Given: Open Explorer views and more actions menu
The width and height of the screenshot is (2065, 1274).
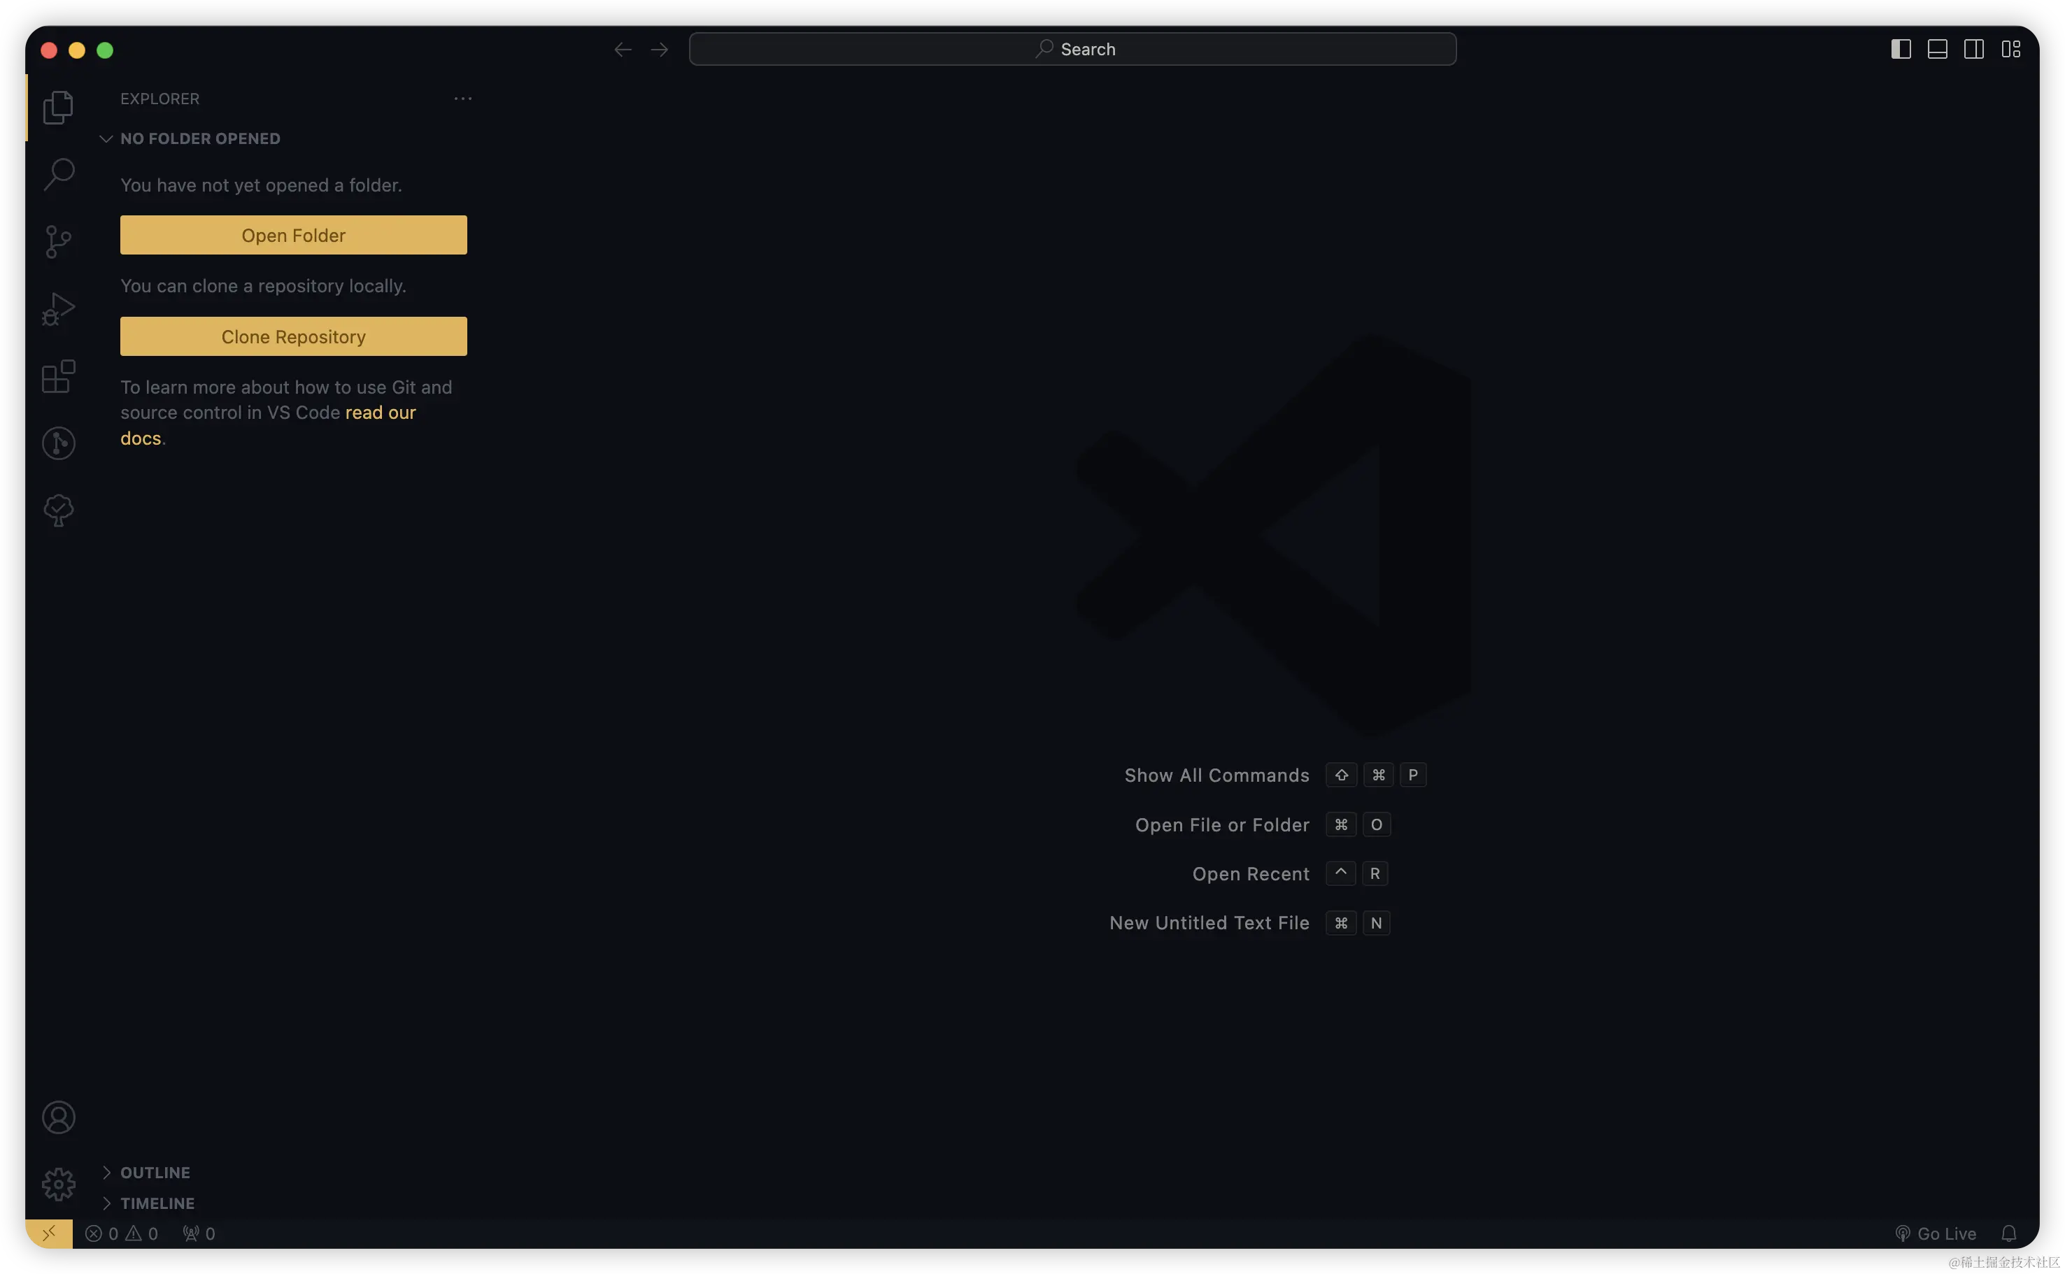Looking at the screenshot, I should [462, 99].
